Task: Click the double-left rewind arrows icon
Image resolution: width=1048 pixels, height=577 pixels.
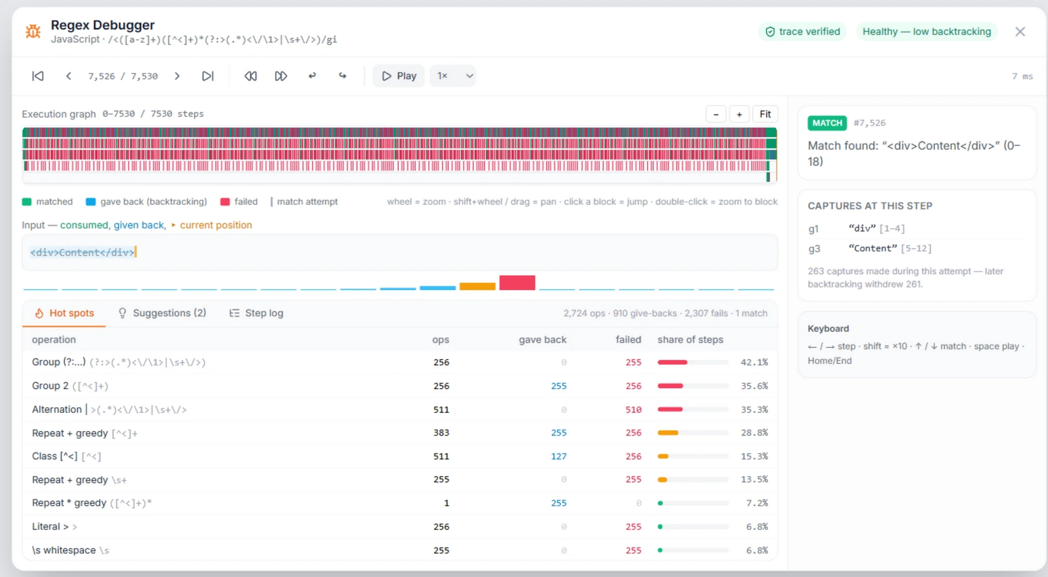Action: 250,76
